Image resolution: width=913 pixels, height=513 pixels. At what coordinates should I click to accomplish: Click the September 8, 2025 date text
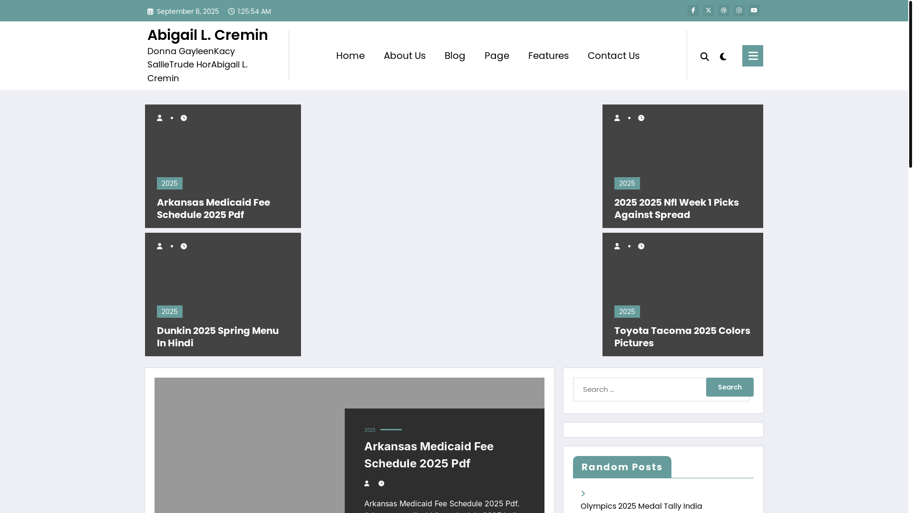click(x=188, y=11)
